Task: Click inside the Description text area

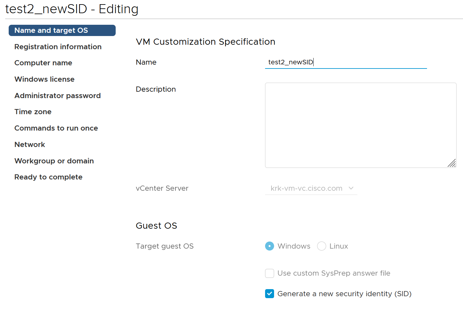Action: click(x=361, y=125)
